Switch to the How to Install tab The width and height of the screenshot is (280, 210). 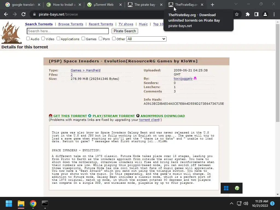[x=63, y=5]
